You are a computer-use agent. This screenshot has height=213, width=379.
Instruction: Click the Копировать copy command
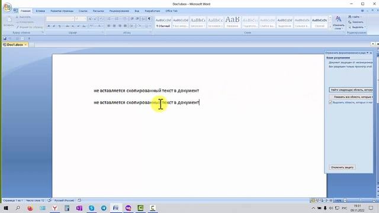click(25, 22)
